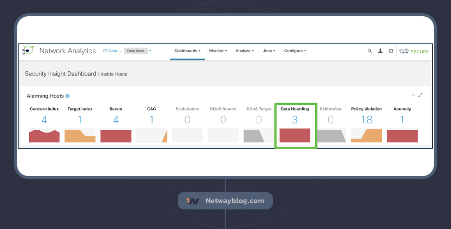
Task: Open the Analyze menu
Action: (x=244, y=51)
